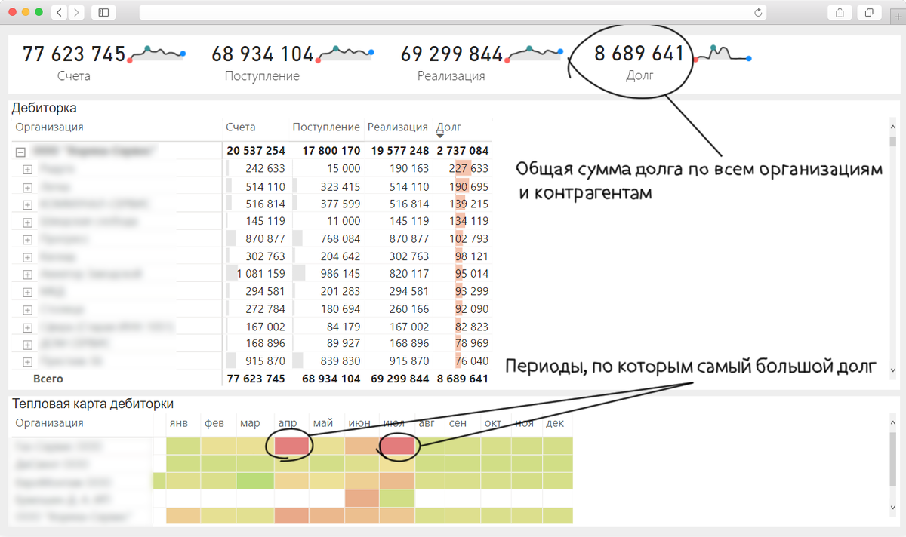Open the tab overview button

pyautogui.click(x=869, y=12)
